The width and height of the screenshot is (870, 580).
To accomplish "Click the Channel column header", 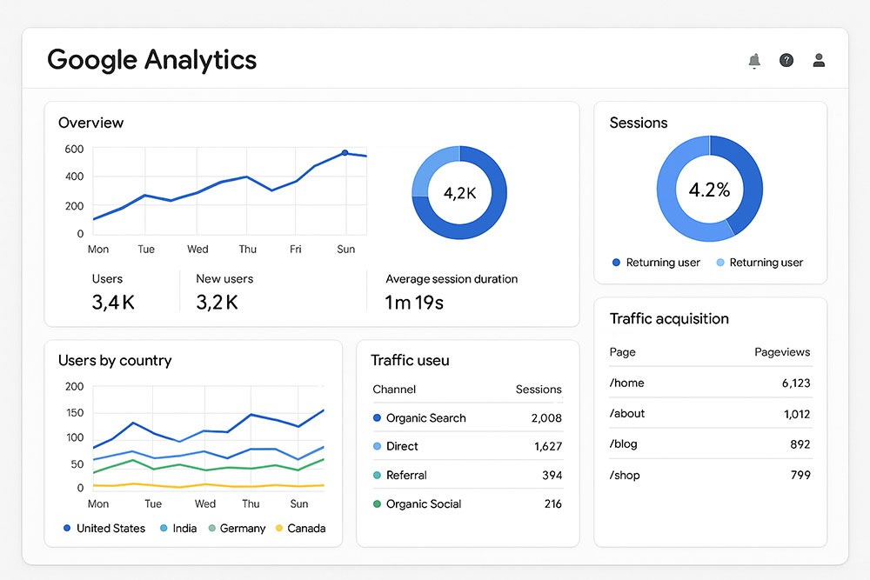I will pyautogui.click(x=394, y=390).
